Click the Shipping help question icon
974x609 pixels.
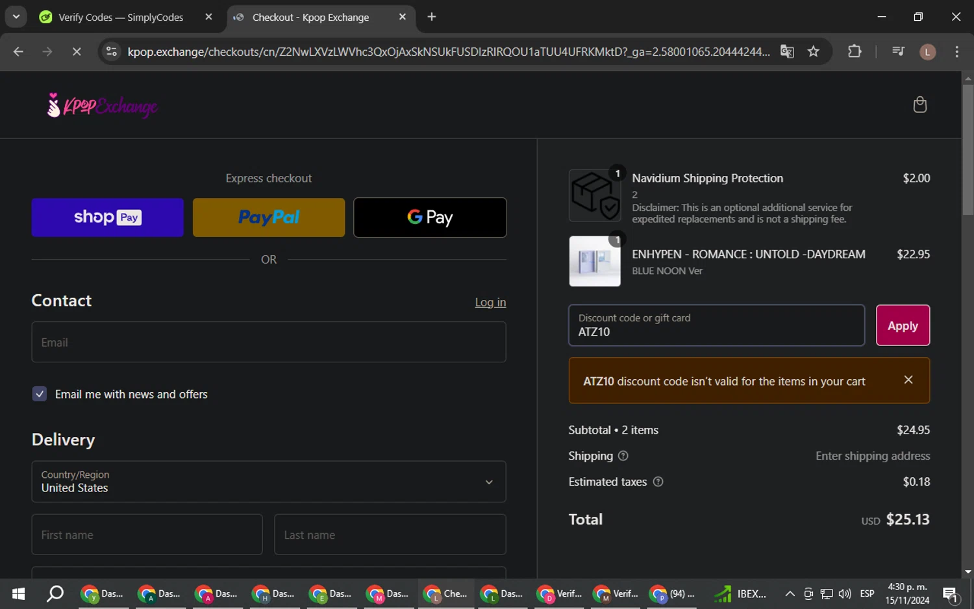[623, 456]
